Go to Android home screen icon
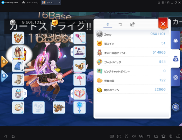 coord(13,136)
